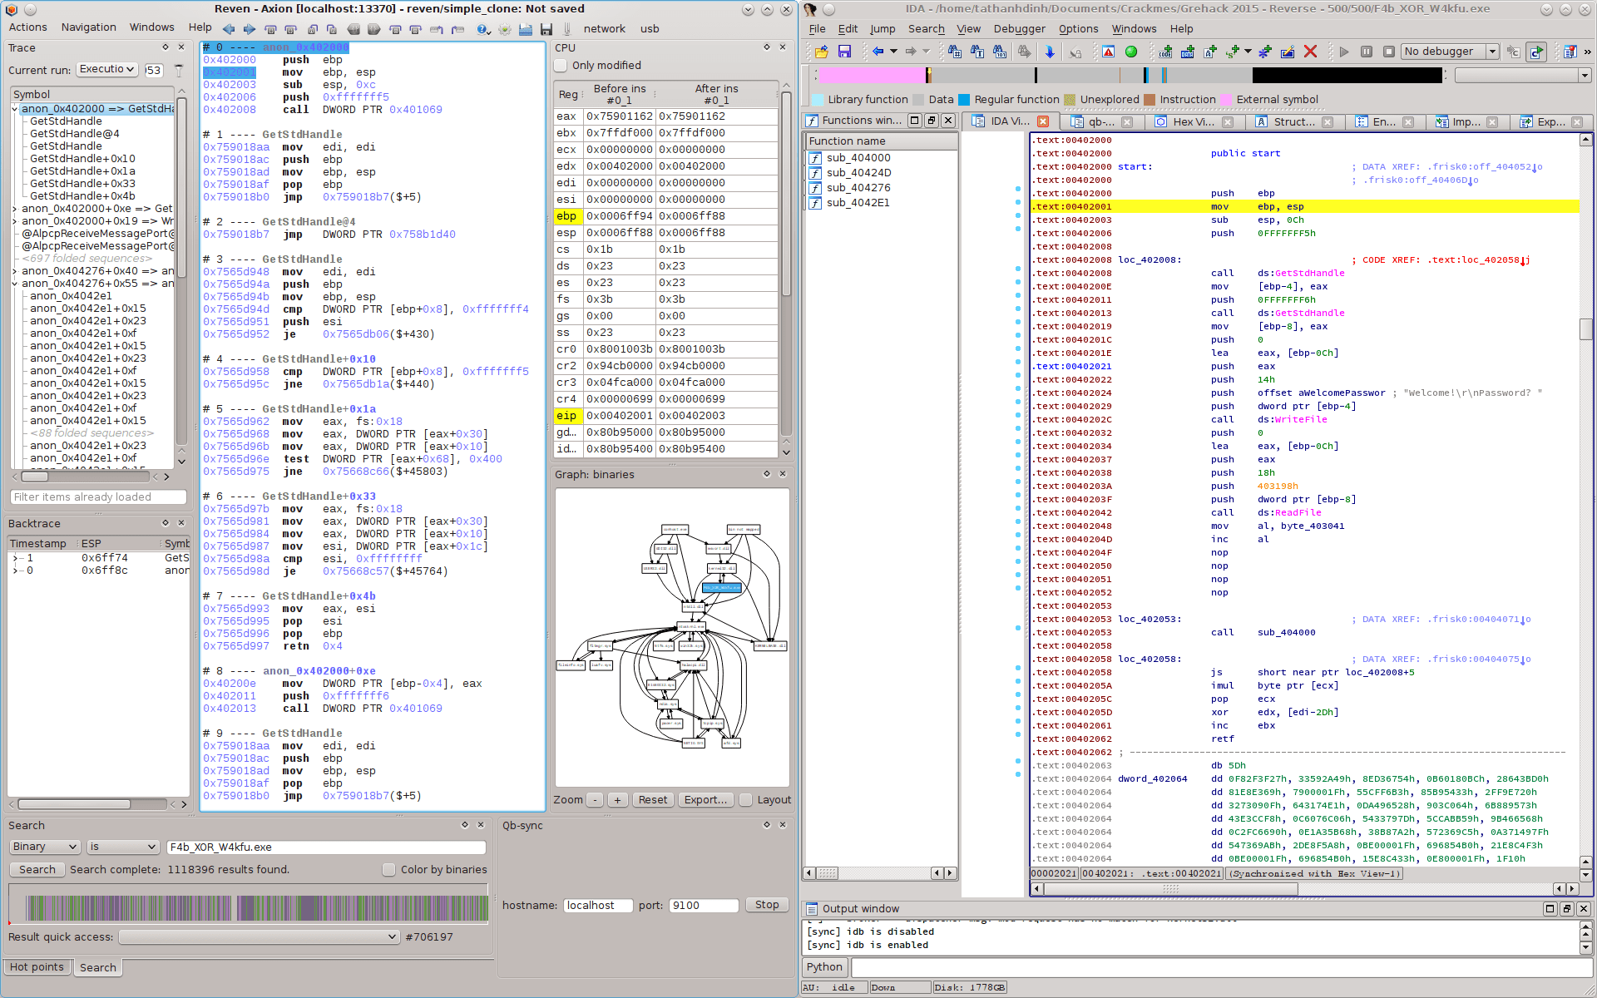Open text search using the binoculars icon
The image size is (1597, 998).
click(x=975, y=52)
